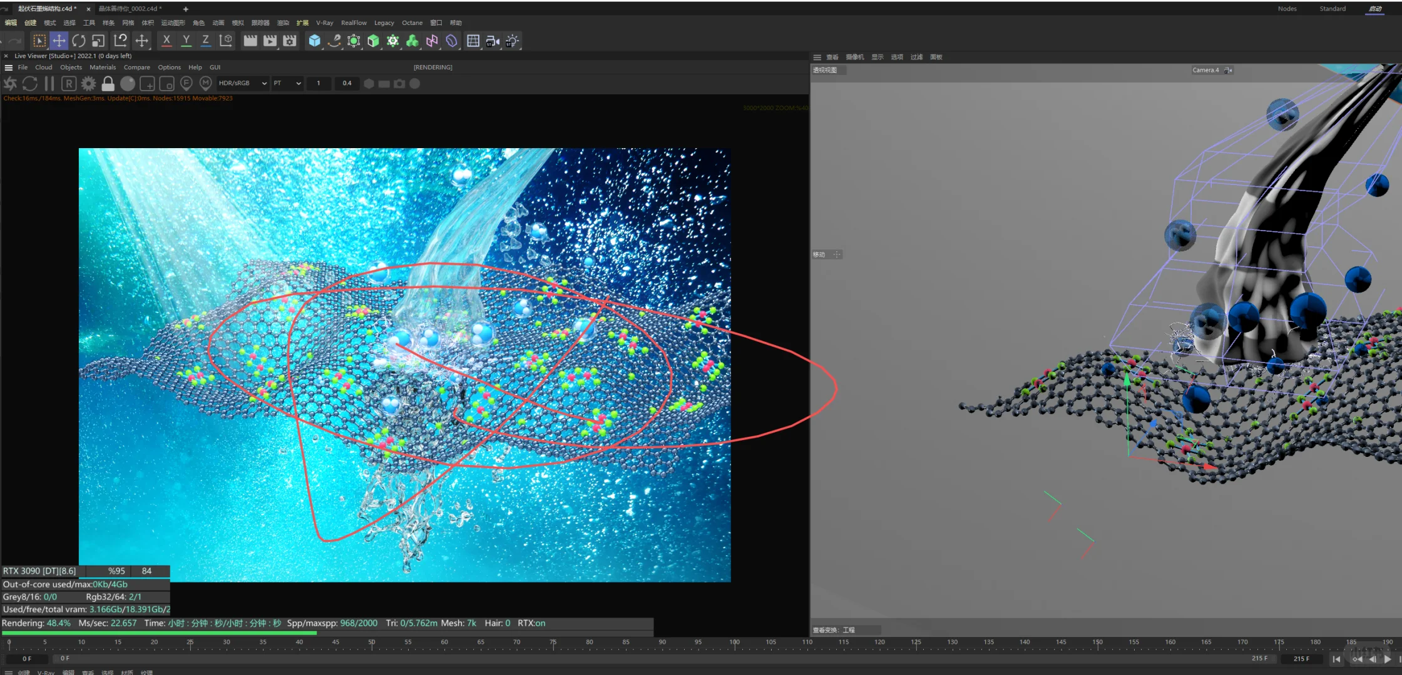Click the Cloner MoGraph icon
Image resolution: width=1402 pixels, height=675 pixels.
coord(412,41)
